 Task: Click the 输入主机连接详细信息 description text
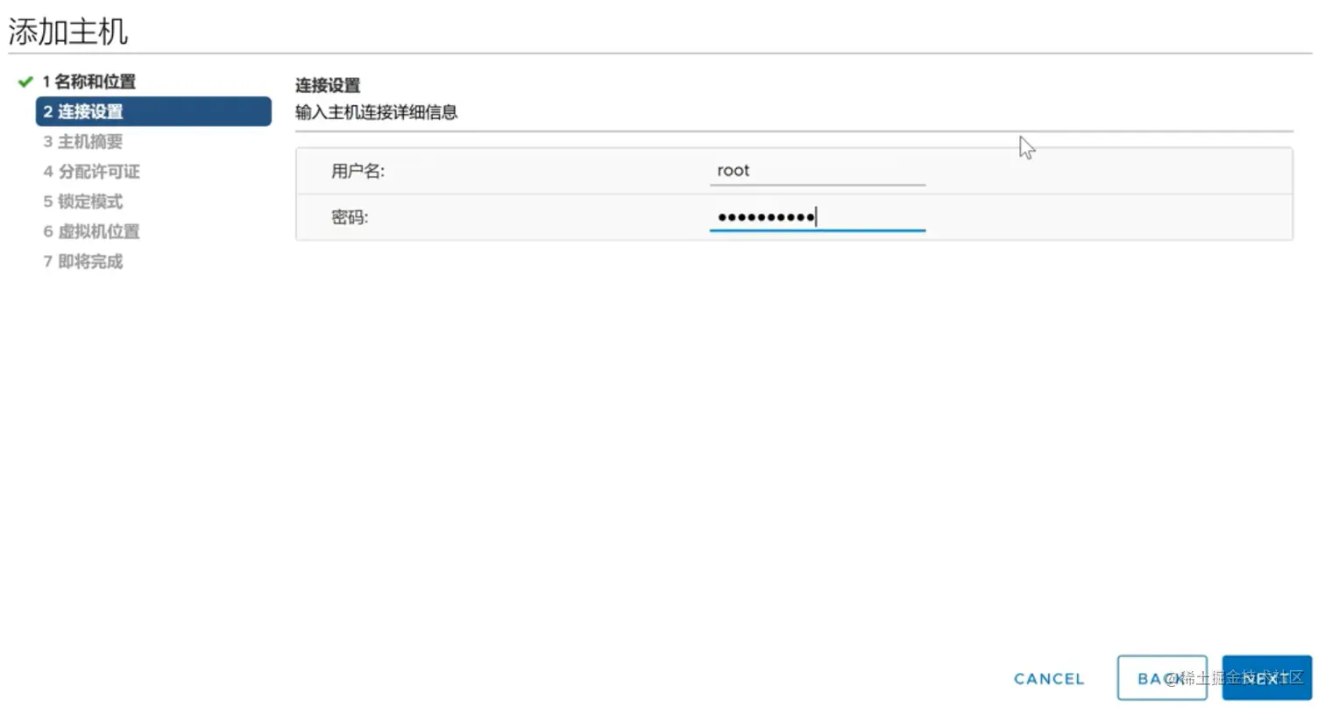(x=377, y=112)
